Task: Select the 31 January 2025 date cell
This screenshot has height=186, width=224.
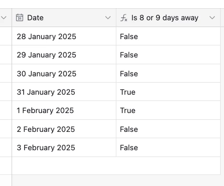Action: (64, 92)
